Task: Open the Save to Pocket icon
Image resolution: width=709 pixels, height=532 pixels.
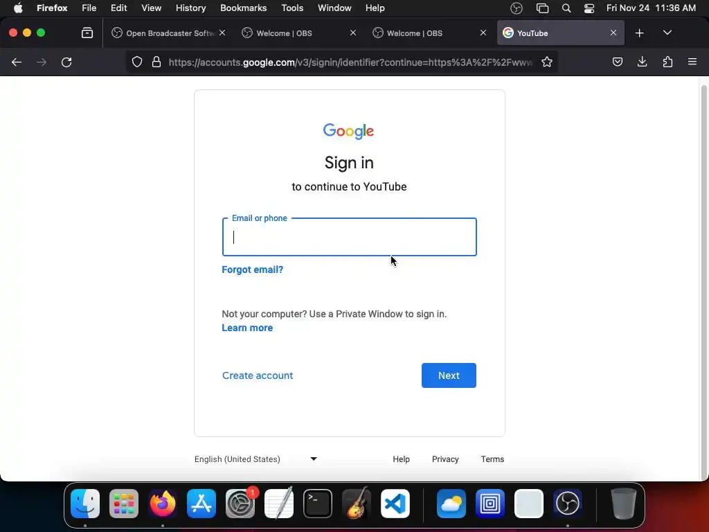Action: coord(617,62)
